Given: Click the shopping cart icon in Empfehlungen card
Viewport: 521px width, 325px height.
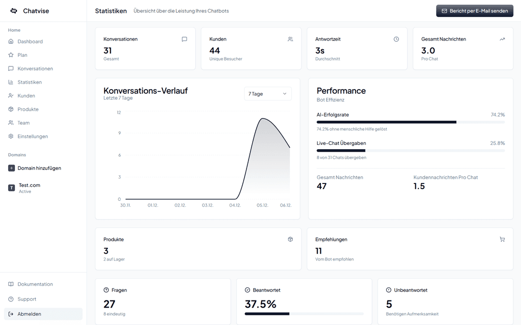Looking at the screenshot, I should pos(502,239).
